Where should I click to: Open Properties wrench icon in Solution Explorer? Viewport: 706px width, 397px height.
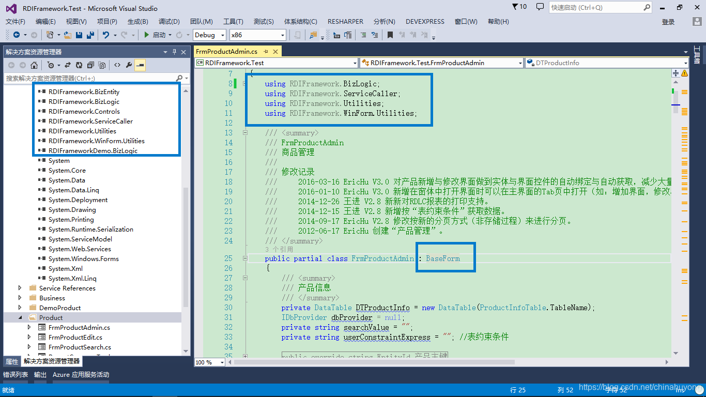tap(129, 65)
